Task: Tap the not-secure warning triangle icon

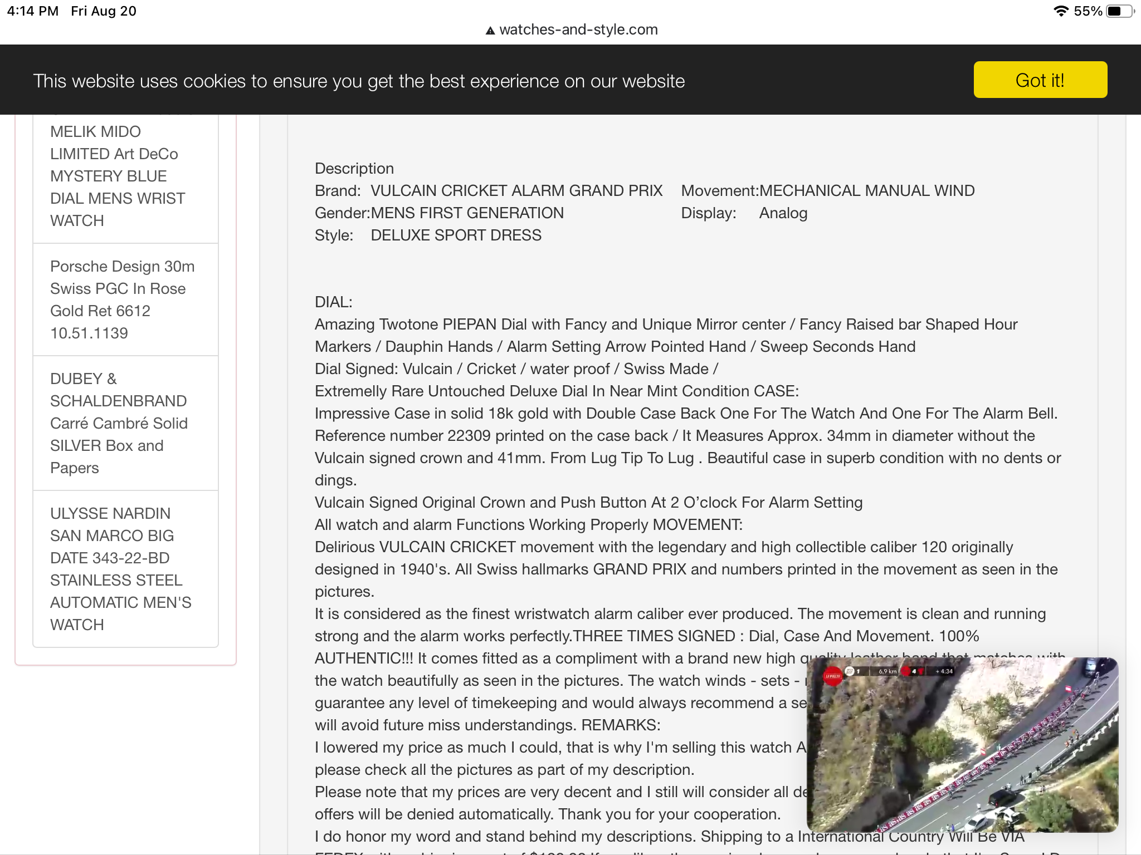Action: (490, 31)
